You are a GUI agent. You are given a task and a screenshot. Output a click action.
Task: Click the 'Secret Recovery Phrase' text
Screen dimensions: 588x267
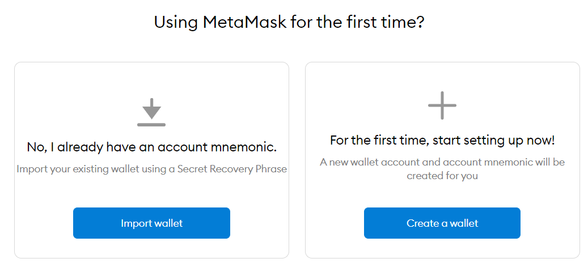(x=232, y=169)
